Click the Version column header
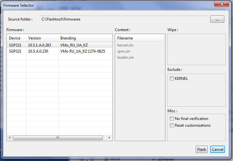Screen dimensions: 233x161 point(42,38)
